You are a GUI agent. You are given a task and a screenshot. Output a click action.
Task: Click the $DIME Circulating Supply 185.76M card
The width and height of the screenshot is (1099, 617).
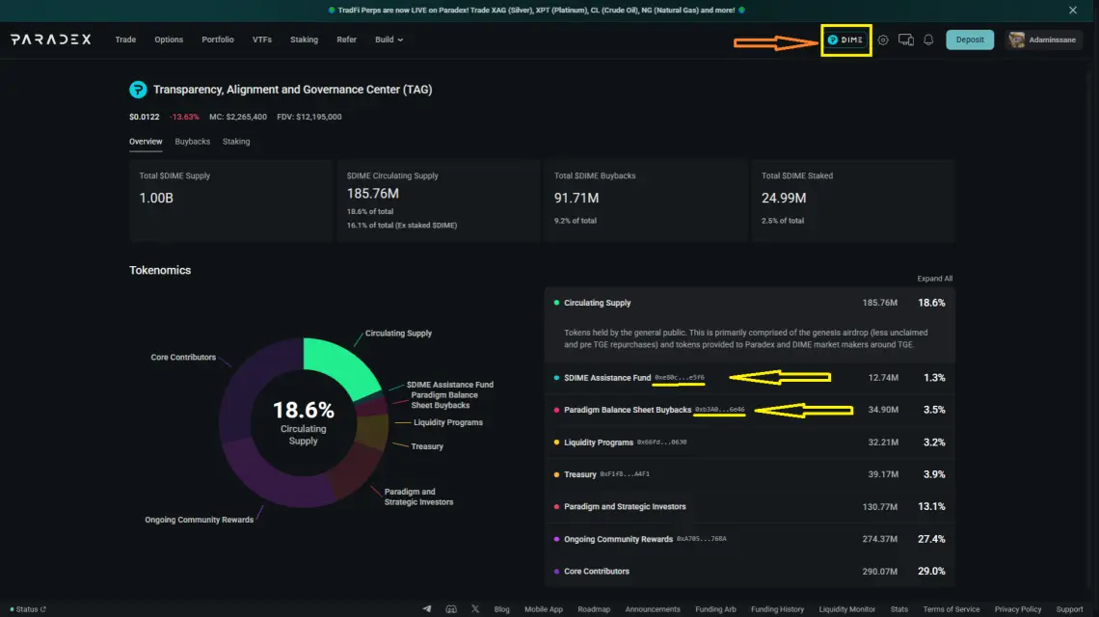click(x=438, y=201)
